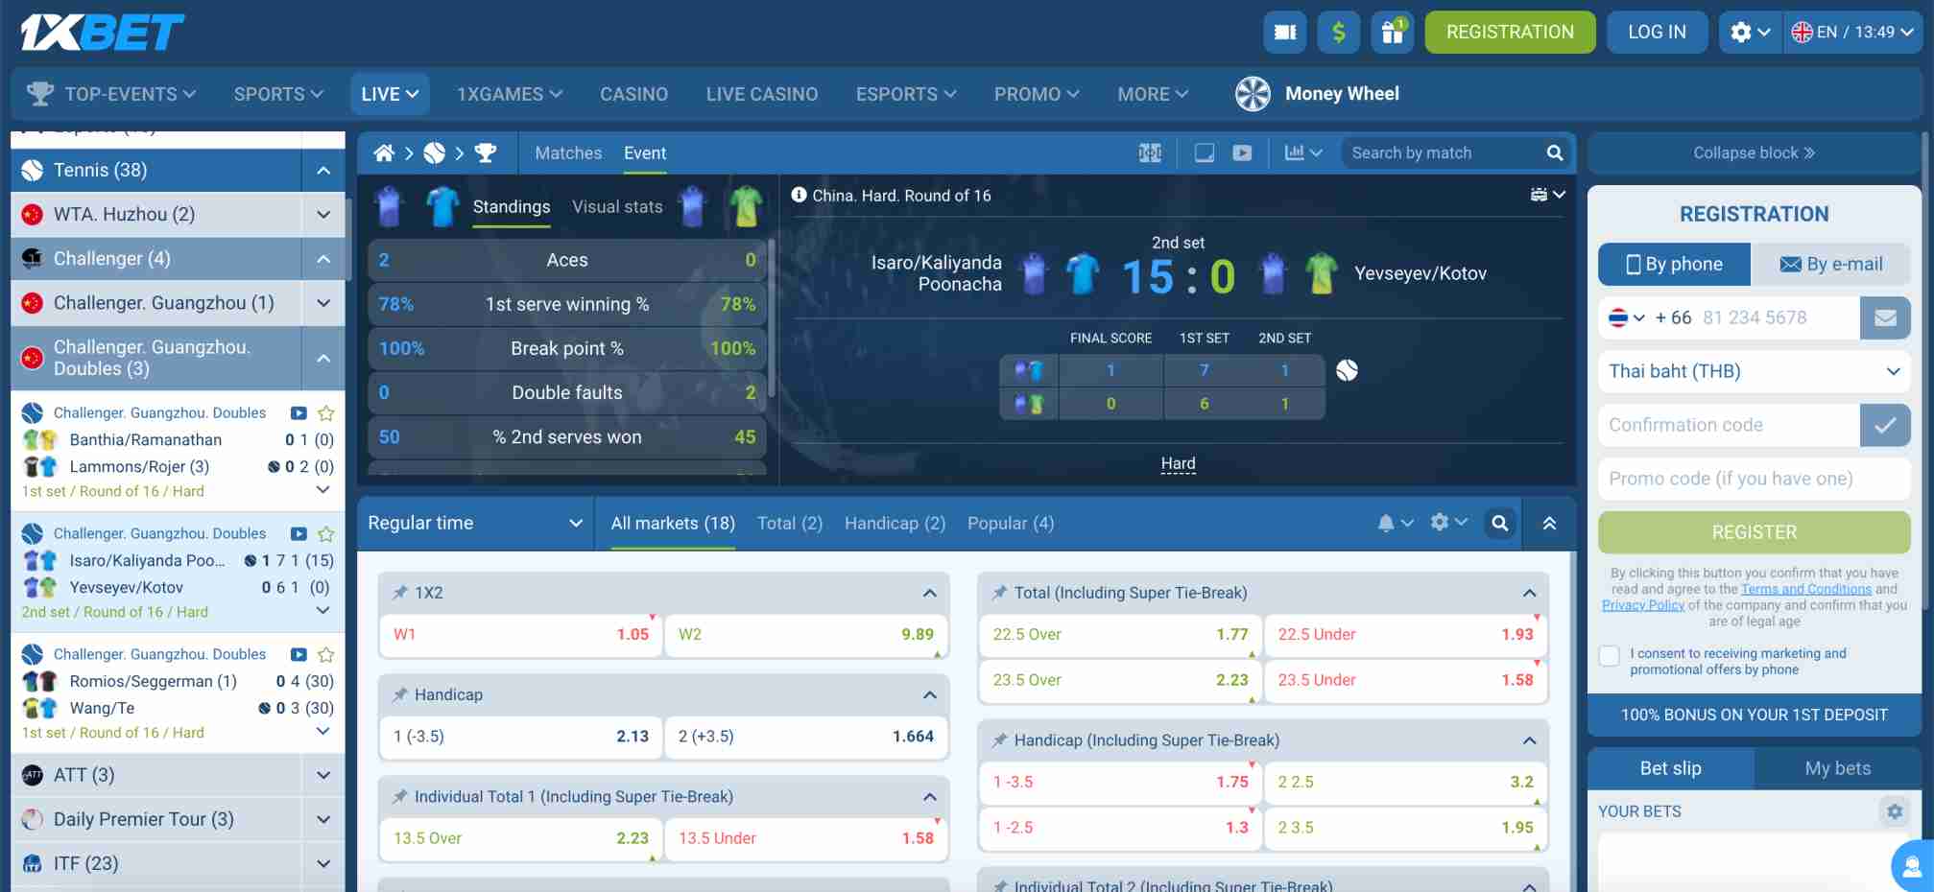Go to CASINO section
The height and width of the screenshot is (892, 1934).
(633, 94)
